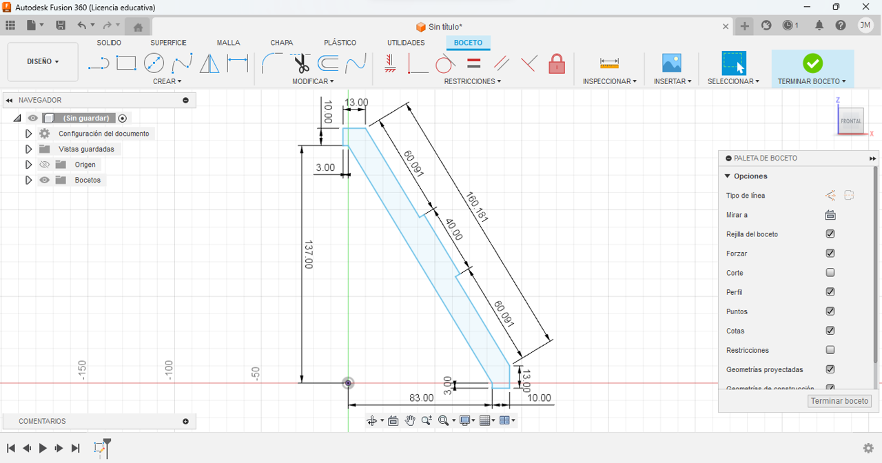Select the Trim scissors tool

(301, 63)
